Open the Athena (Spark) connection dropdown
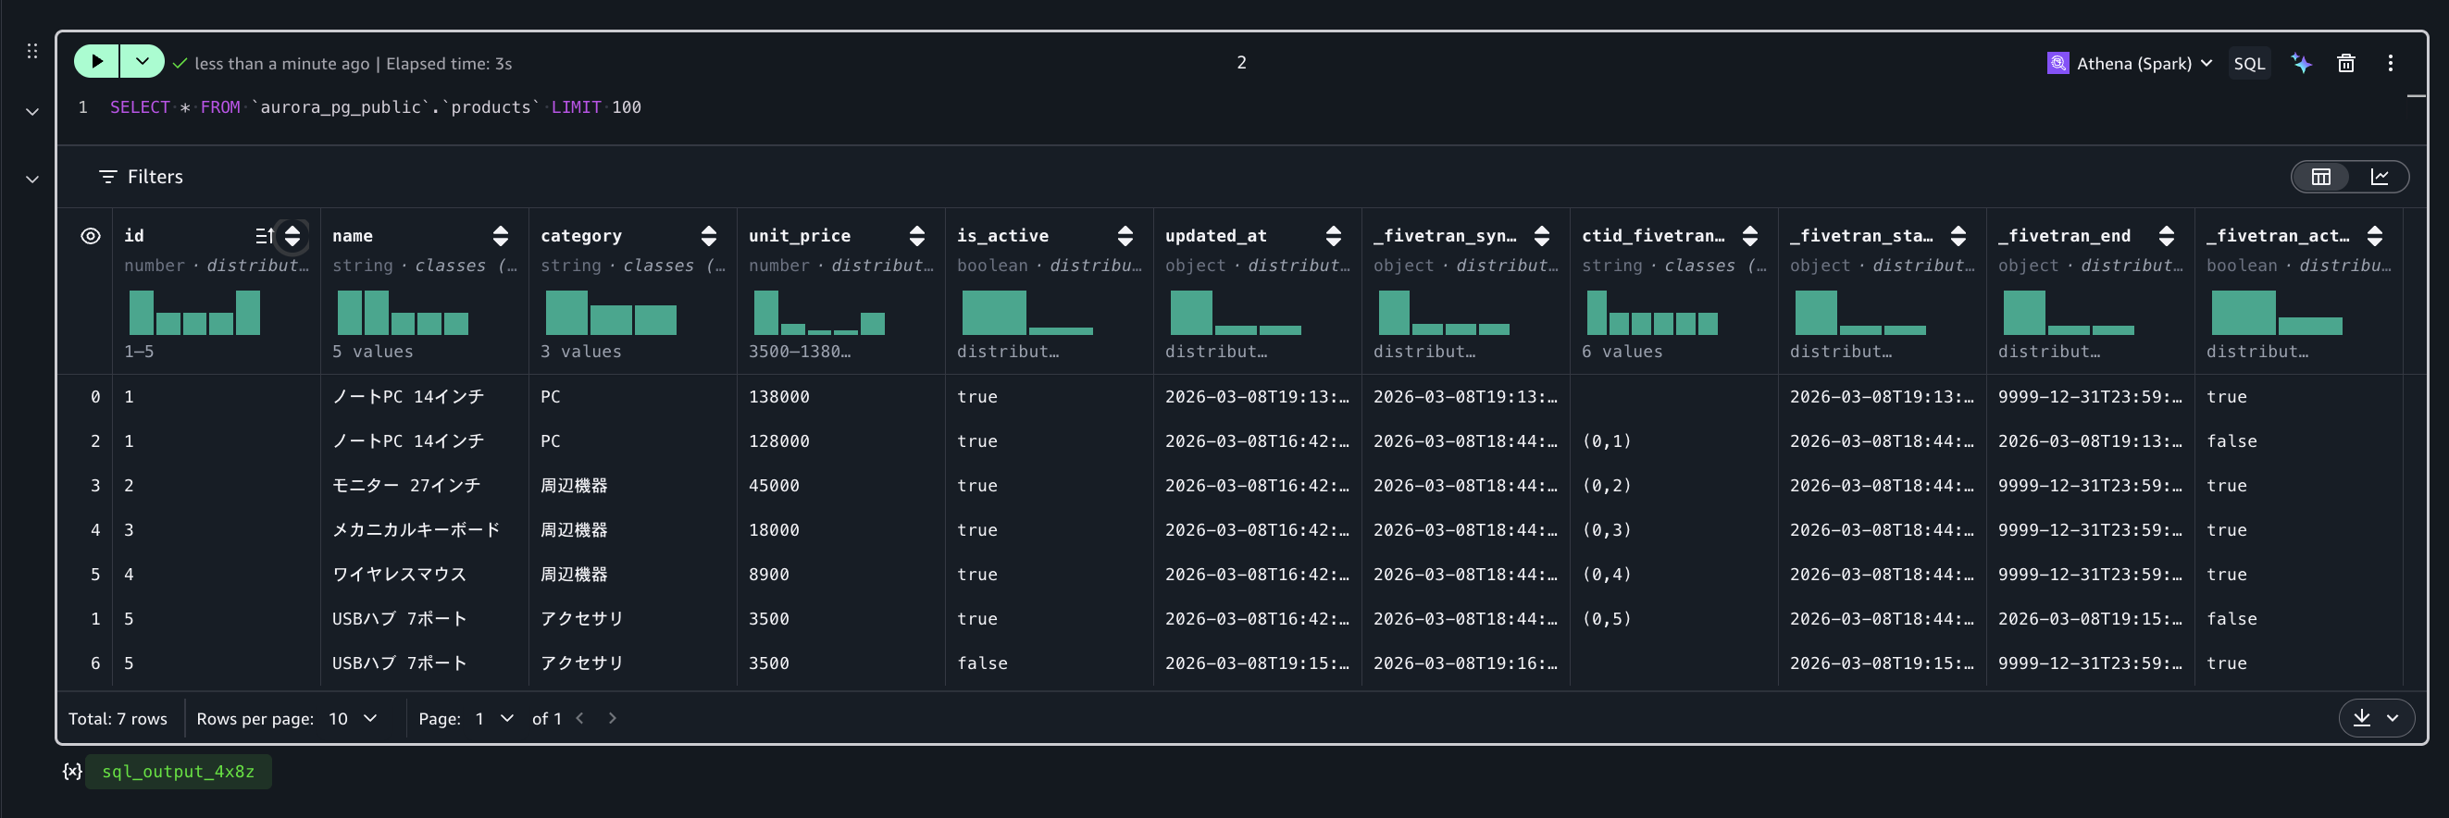This screenshot has height=818, width=2449. point(2130,64)
